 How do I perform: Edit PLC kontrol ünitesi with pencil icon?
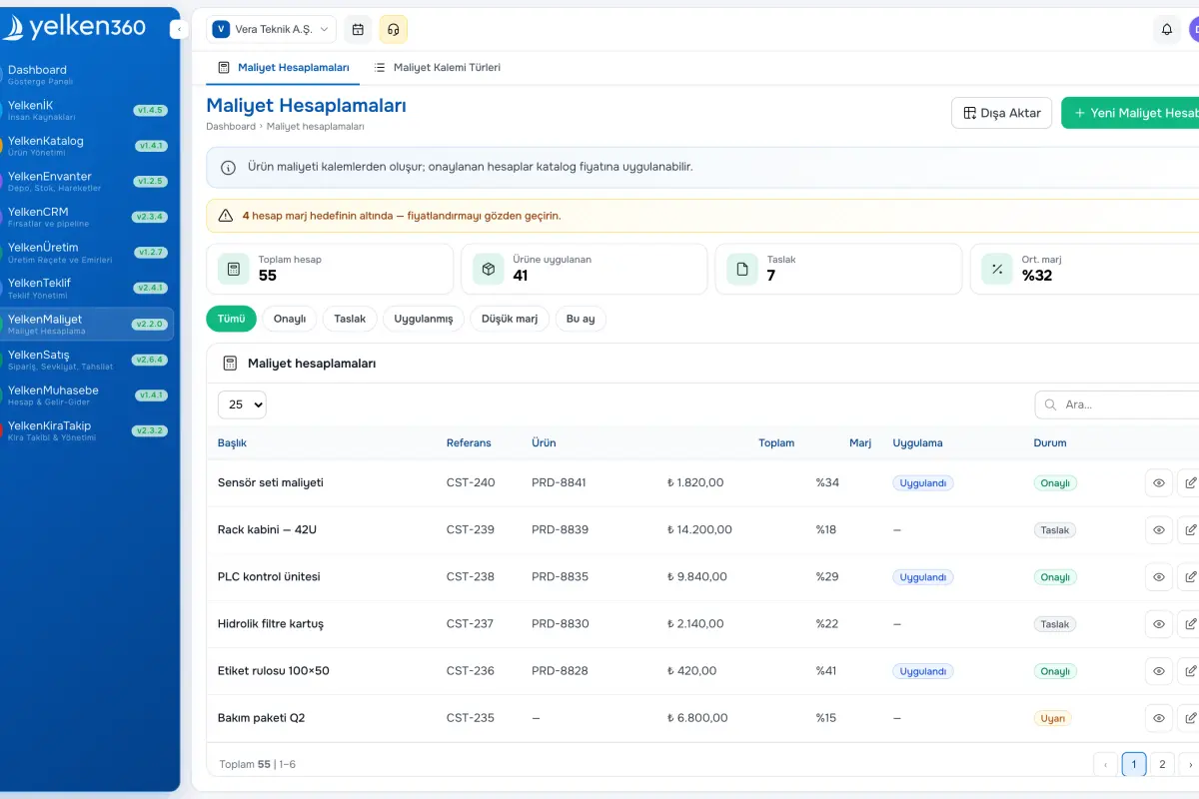tap(1189, 576)
